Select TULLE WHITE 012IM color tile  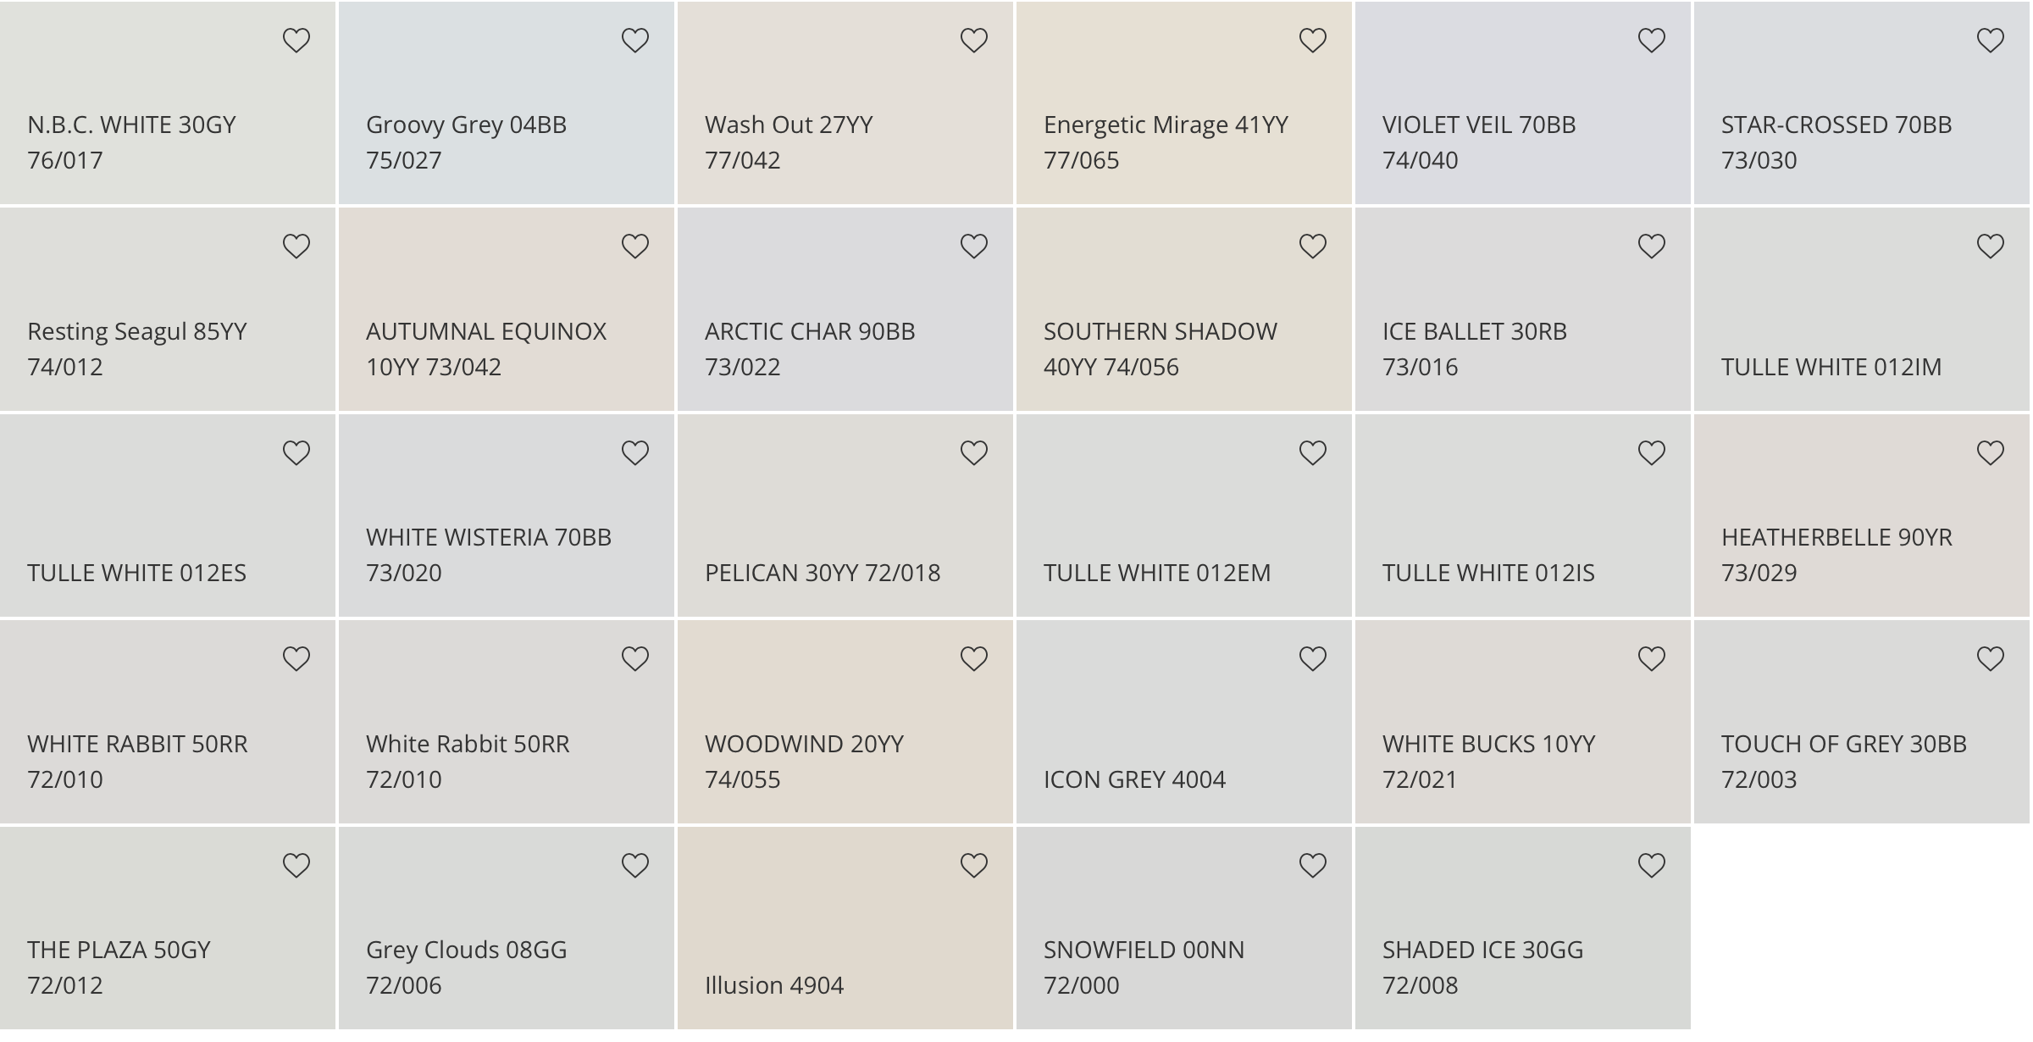coord(1862,310)
